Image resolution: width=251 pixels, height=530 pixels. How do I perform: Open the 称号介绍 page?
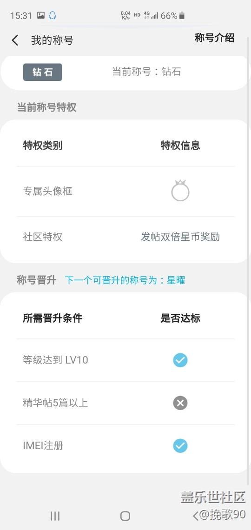(214, 38)
